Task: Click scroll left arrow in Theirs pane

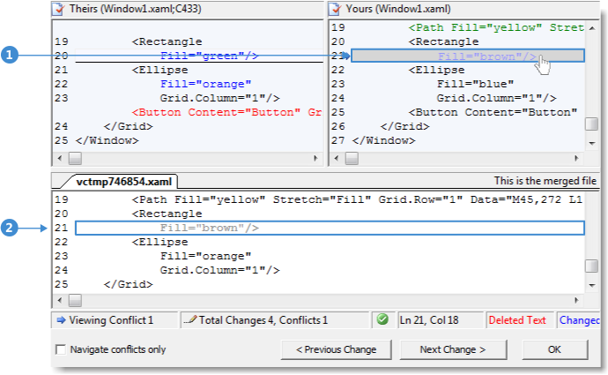Action: 60,158
